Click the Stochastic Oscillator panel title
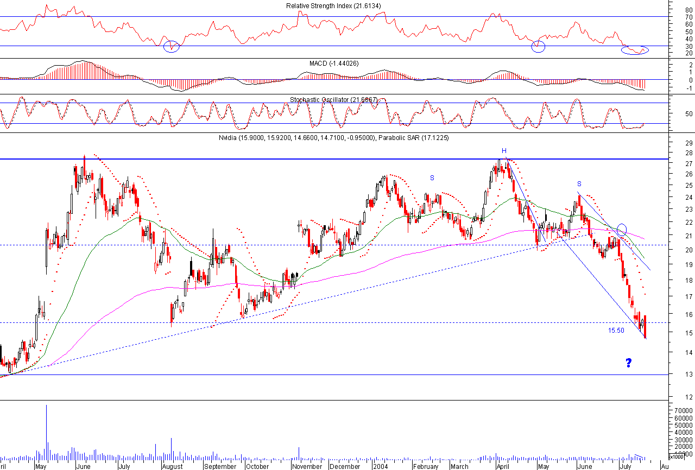The width and height of the screenshot is (695, 470). coord(333,100)
